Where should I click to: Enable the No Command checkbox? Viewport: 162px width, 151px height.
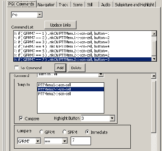click(17, 68)
